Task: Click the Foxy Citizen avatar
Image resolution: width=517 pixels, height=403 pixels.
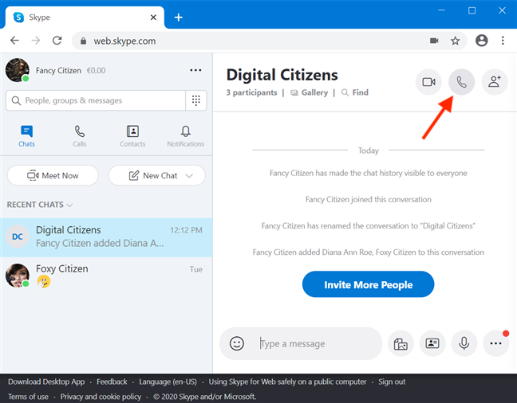Action: click(17, 276)
